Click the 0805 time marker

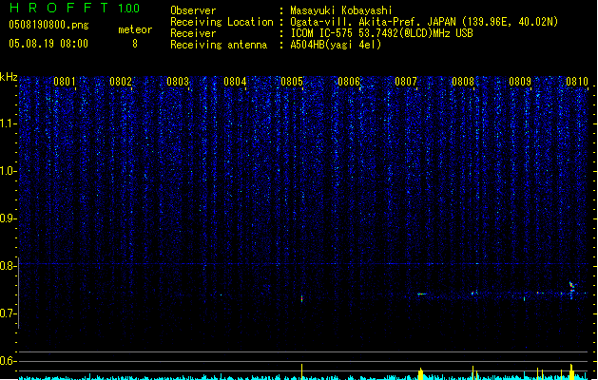[292, 82]
